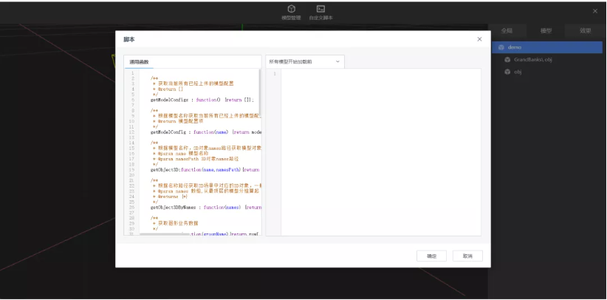Open the 所有模型开始加载前 dropdown
607x300 pixels.
304,61
